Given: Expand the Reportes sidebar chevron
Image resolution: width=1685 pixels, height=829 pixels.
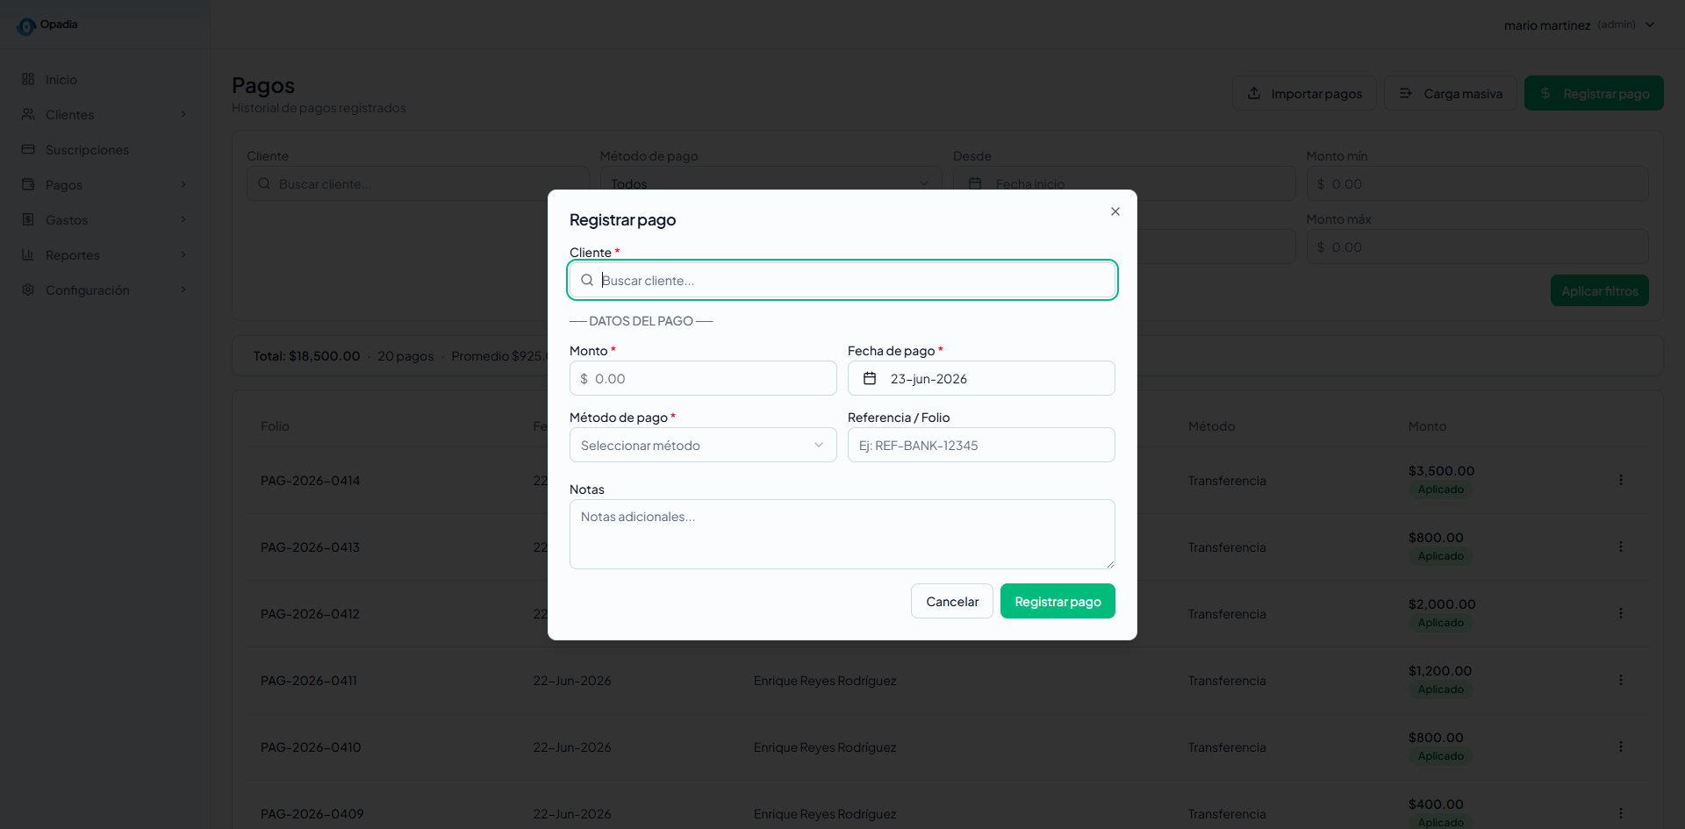Looking at the screenshot, I should (x=183, y=254).
